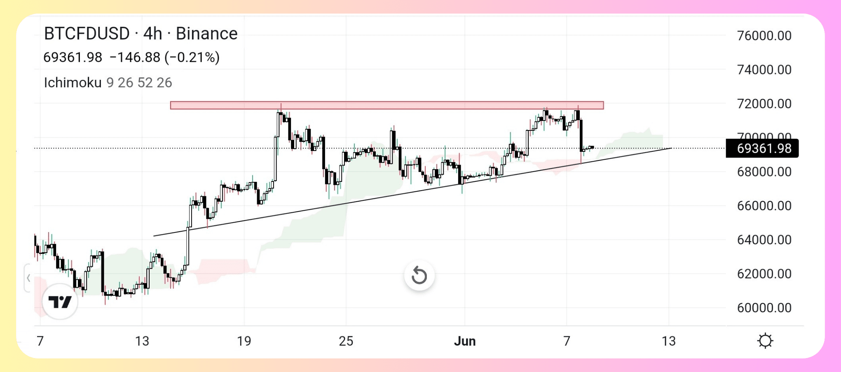Screen dimensions: 841x372
Task: Click the Ichimoku parameters 9 26 52 26
Action: [139, 83]
